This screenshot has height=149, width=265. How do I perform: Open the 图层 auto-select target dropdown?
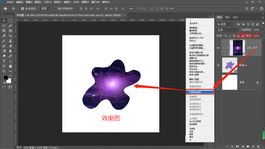point(45,9)
